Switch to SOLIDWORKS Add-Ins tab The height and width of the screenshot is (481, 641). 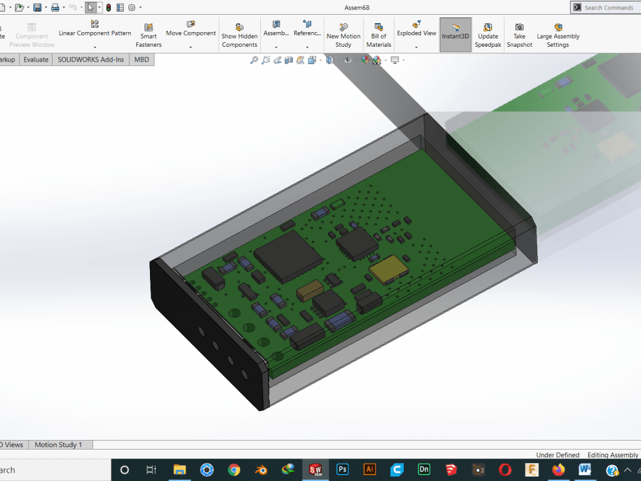[91, 60]
